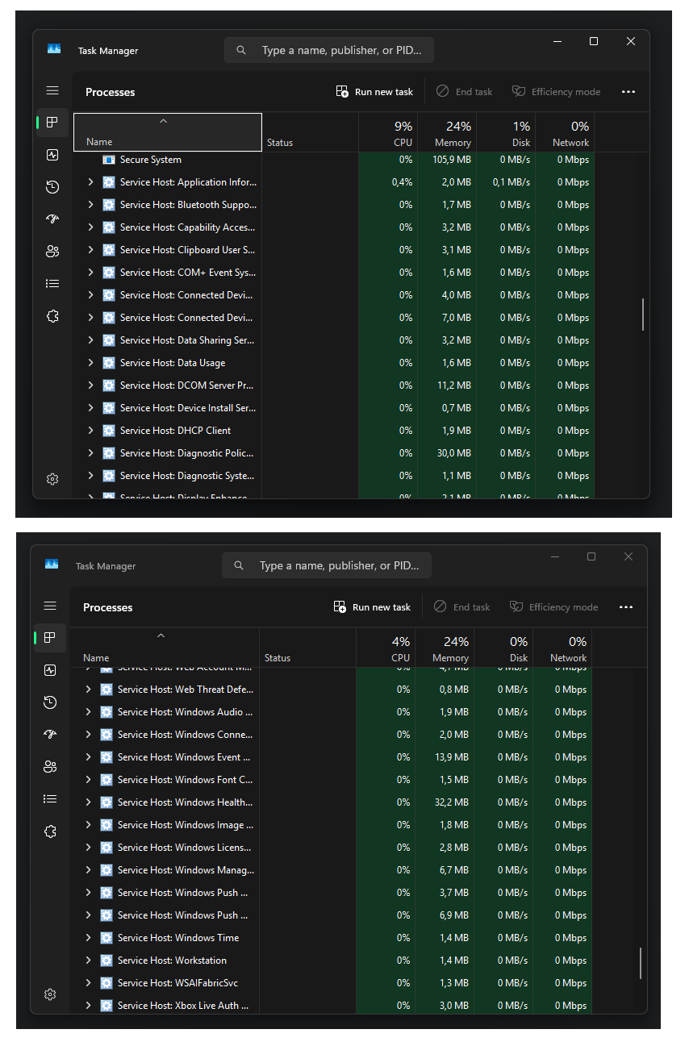
Task: Click the Secure System process icon
Action: 109,160
